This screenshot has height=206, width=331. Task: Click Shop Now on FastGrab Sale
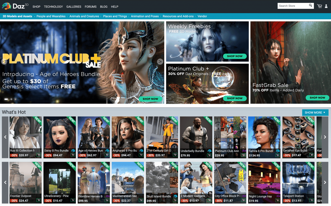(x=317, y=98)
